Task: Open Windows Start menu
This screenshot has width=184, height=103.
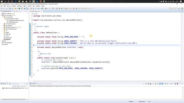Action: point(2,1)
